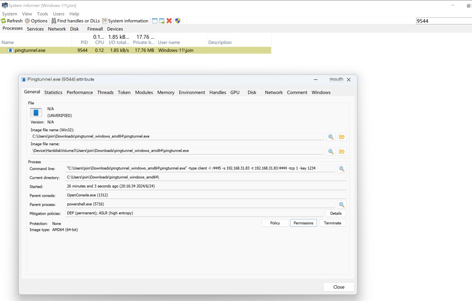The width and height of the screenshot is (472, 301).
Task: Click the red X terminate window icon
Action: click(x=169, y=21)
